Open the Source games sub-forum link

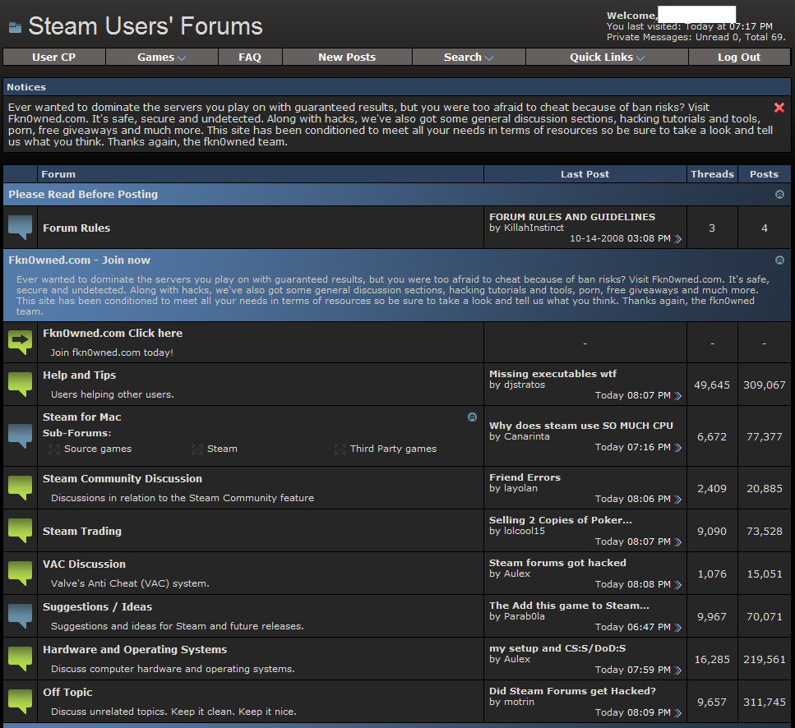click(x=98, y=449)
